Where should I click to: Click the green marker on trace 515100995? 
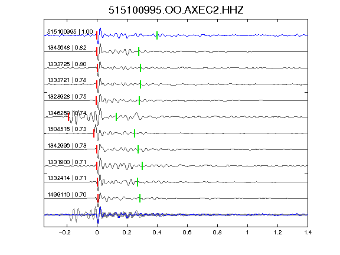click(157, 35)
